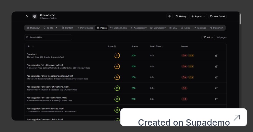Screen dimensions: 253x132
Task: Open the Broken Links tab
Action: pos(118,28)
